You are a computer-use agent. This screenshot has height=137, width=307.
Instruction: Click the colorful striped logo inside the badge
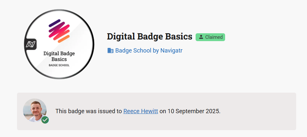point(59,31)
